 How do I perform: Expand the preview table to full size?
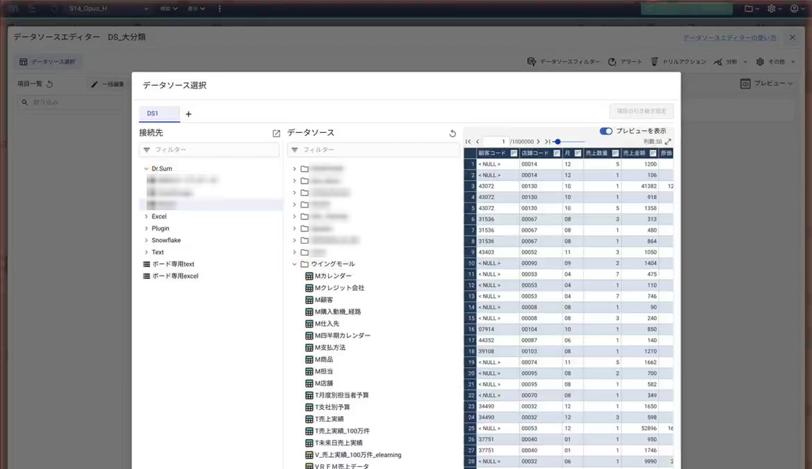668,141
